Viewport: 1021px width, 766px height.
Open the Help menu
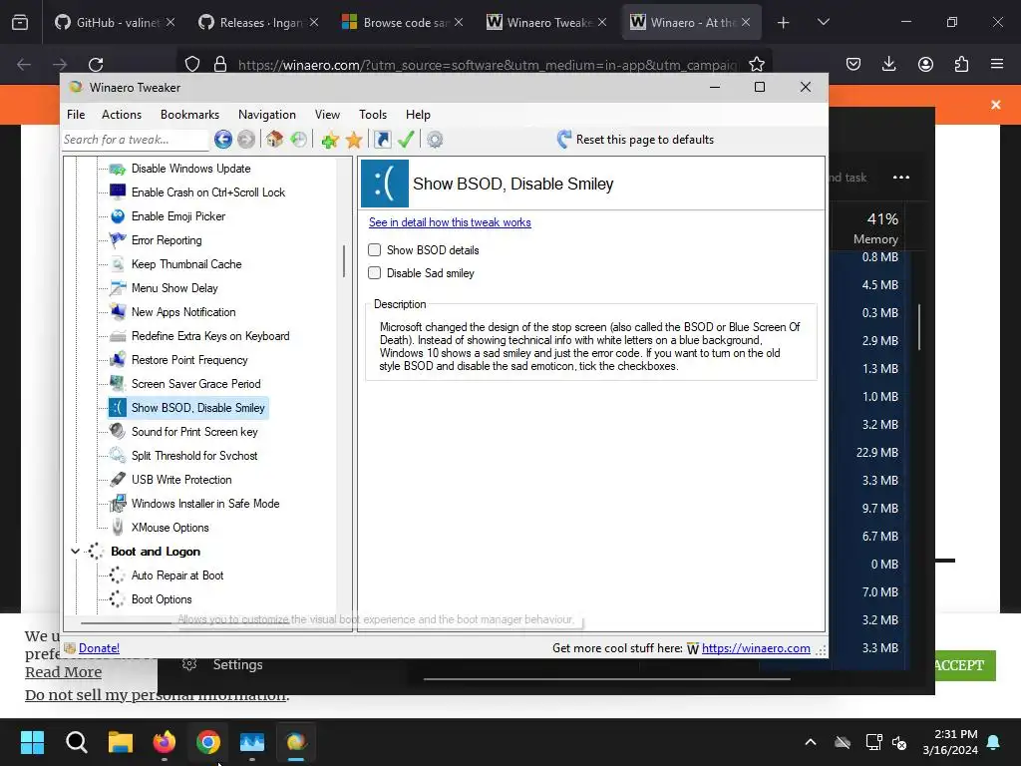(x=418, y=115)
